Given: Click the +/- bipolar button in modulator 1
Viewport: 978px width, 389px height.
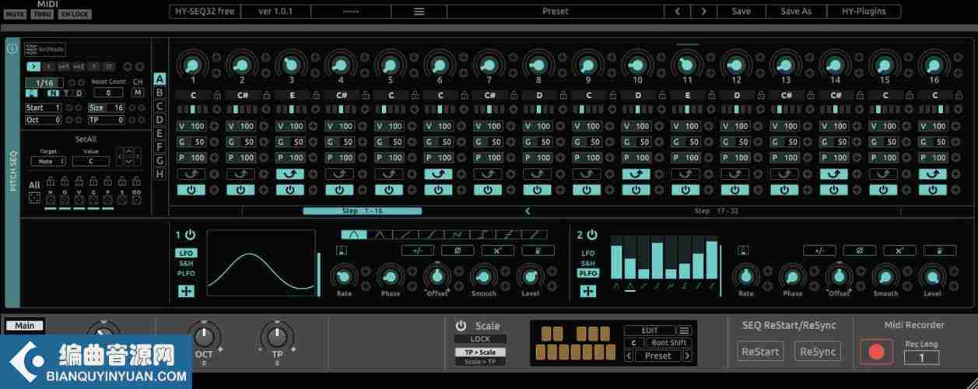Looking at the screenshot, I should [418, 251].
